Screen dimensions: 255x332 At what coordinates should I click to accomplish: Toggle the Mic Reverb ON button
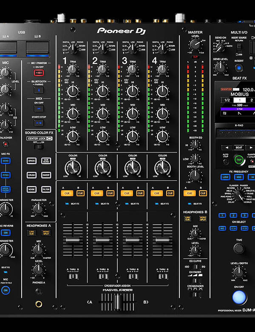(6, 233)
